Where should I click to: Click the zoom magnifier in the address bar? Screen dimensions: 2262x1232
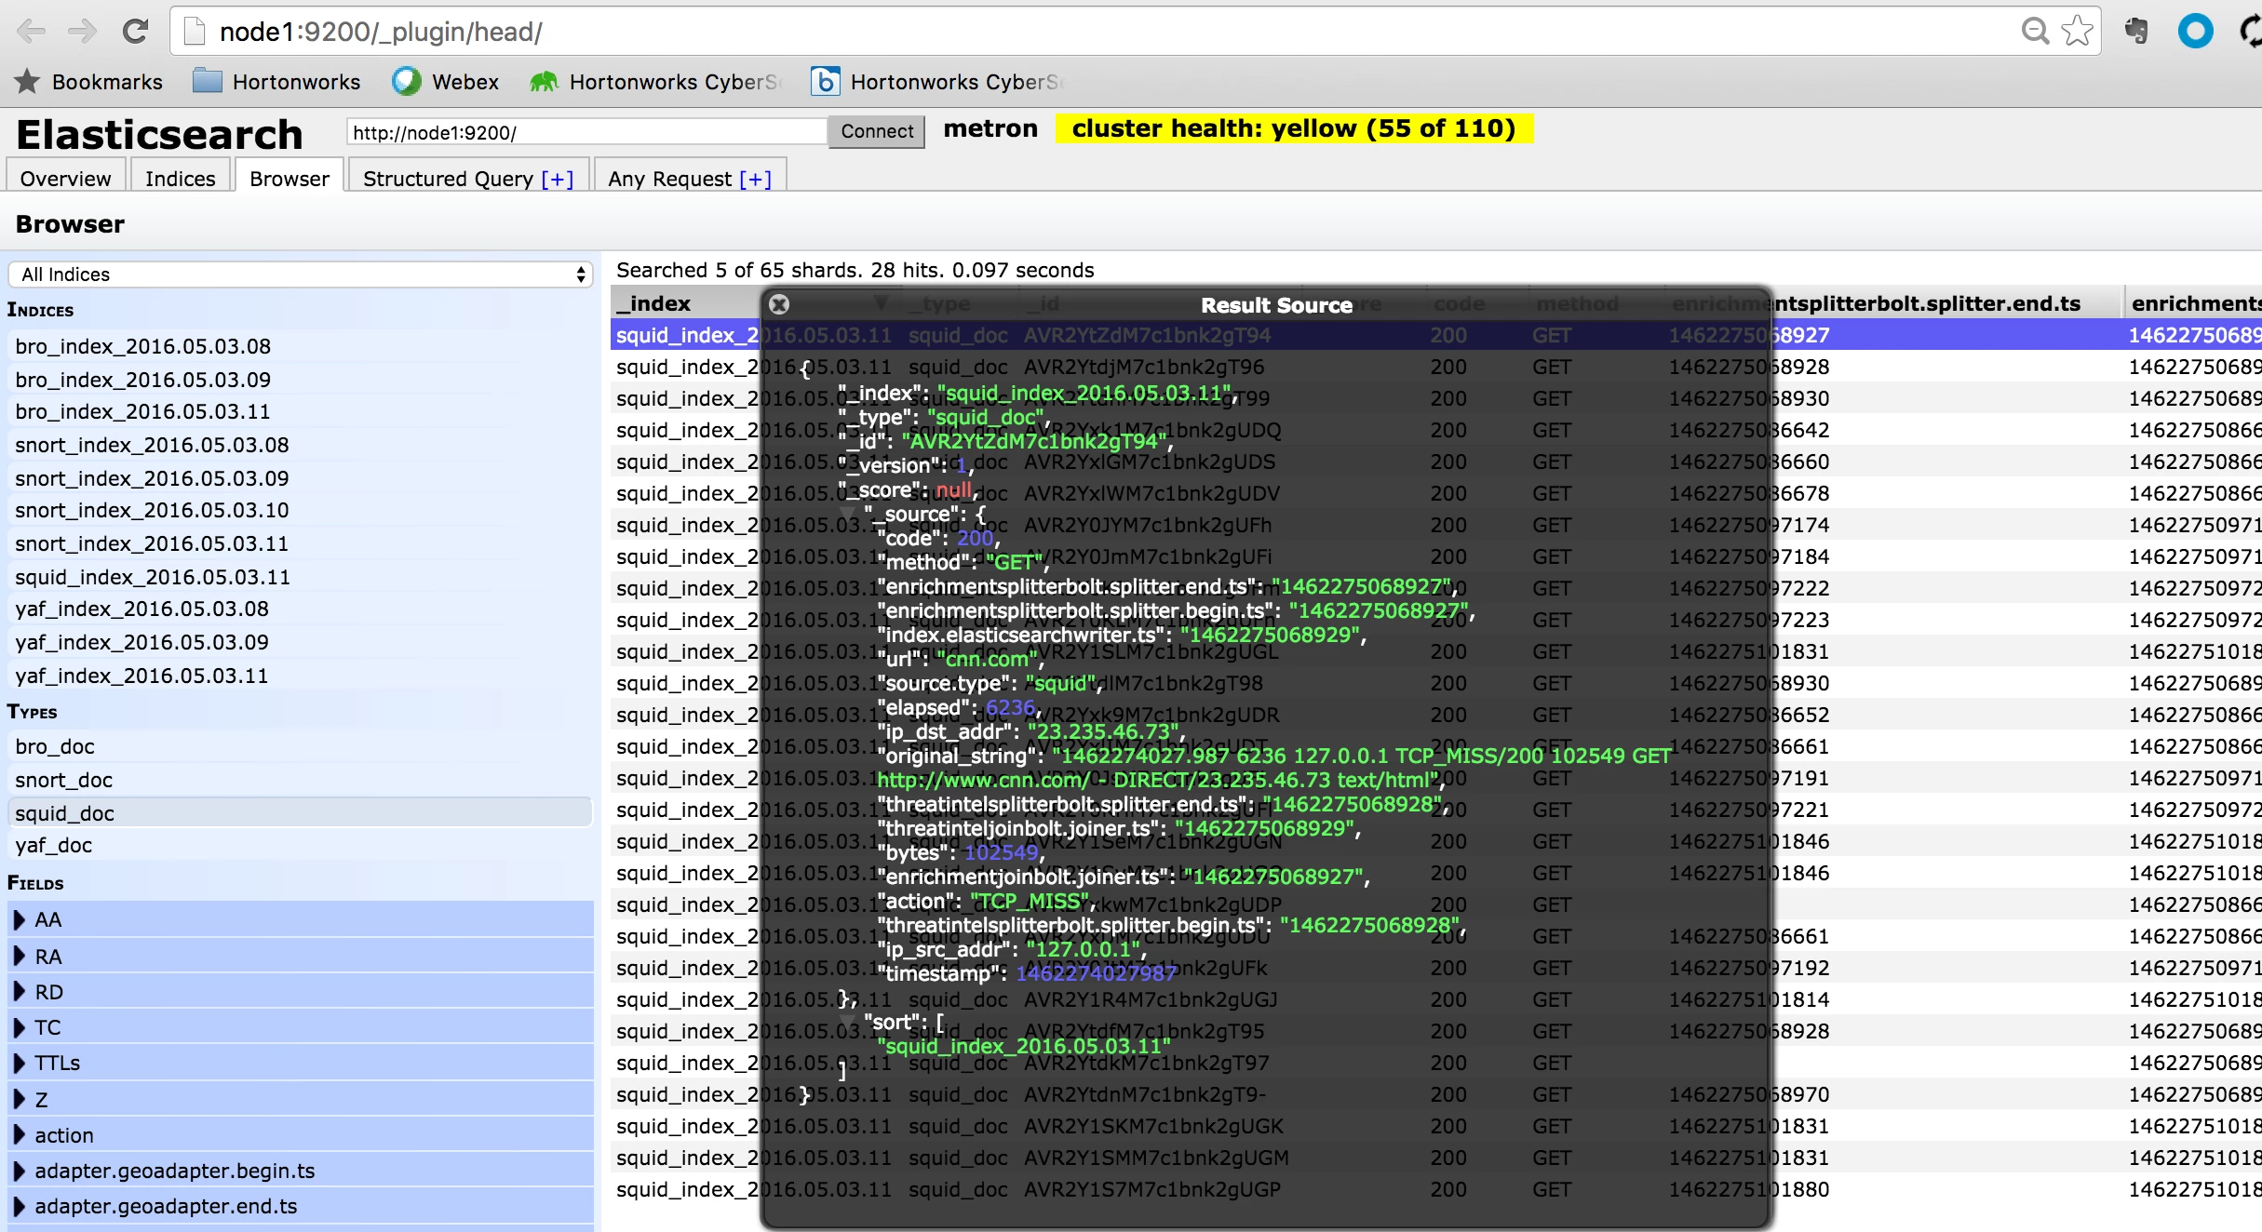click(x=2035, y=32)
